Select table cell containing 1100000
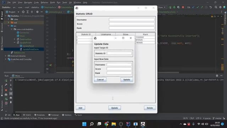This screenshot has width=227, height=128. [x=145, y=37]
